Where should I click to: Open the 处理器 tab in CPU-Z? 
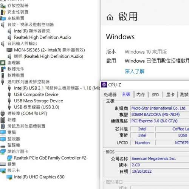110,94
